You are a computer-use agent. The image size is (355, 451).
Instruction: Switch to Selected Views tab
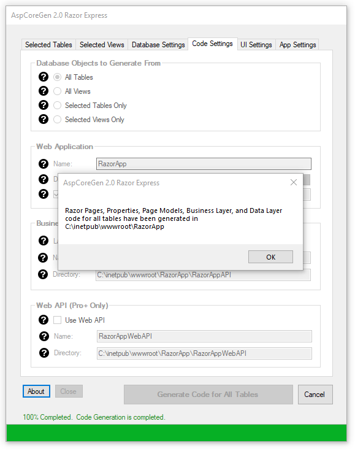tap(102, 45)
